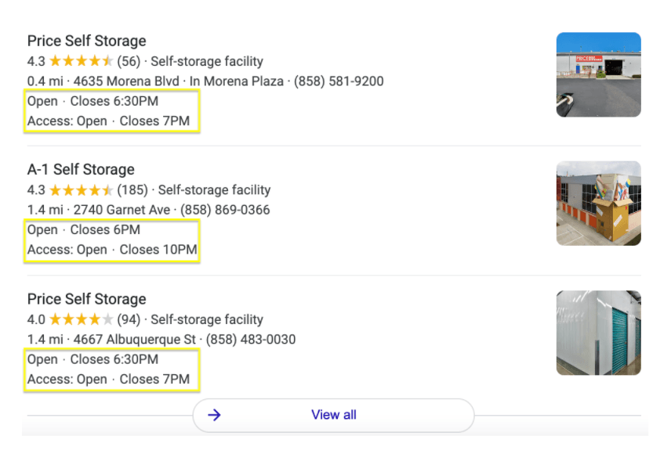The height and width of the screenshot is (465, 671).
Task: Click phone number (858) 869-0366
Action: pos(227,210)
